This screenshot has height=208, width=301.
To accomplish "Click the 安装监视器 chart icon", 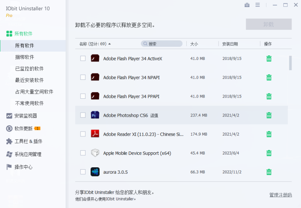I will coord(9,116).
